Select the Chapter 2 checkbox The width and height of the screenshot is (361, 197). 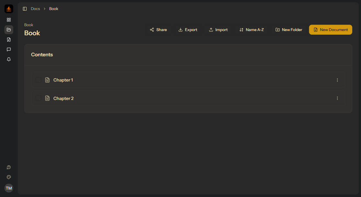[39, 98]
